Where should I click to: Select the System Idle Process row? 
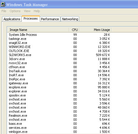59,35
